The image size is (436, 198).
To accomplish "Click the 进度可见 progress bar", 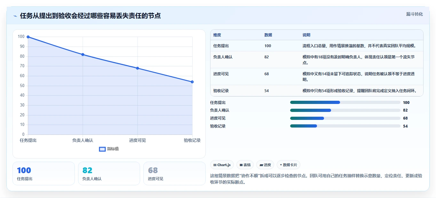I will click(x=345, y=118).
